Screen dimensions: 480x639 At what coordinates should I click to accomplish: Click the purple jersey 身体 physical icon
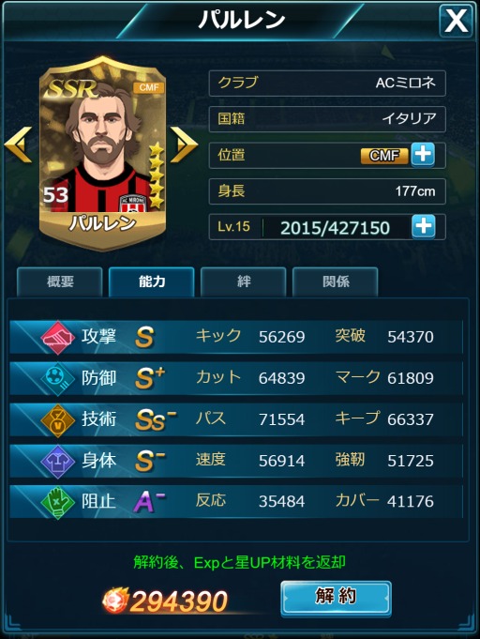point(57,461)
